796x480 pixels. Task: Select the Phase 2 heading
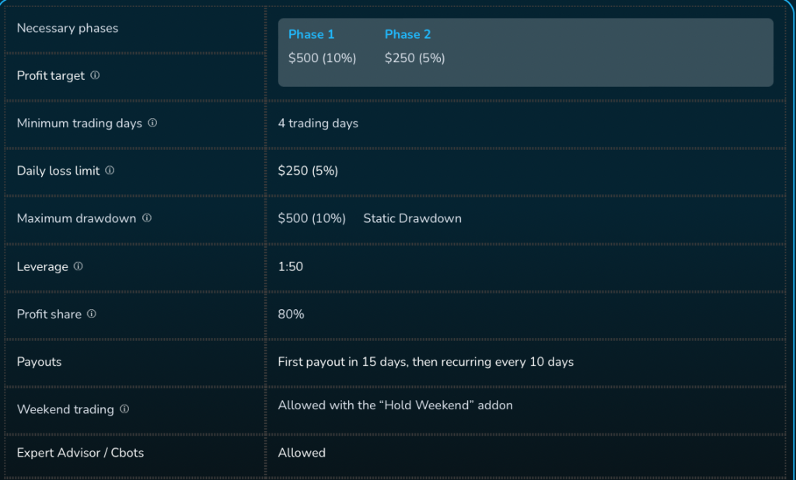point(407,34)
